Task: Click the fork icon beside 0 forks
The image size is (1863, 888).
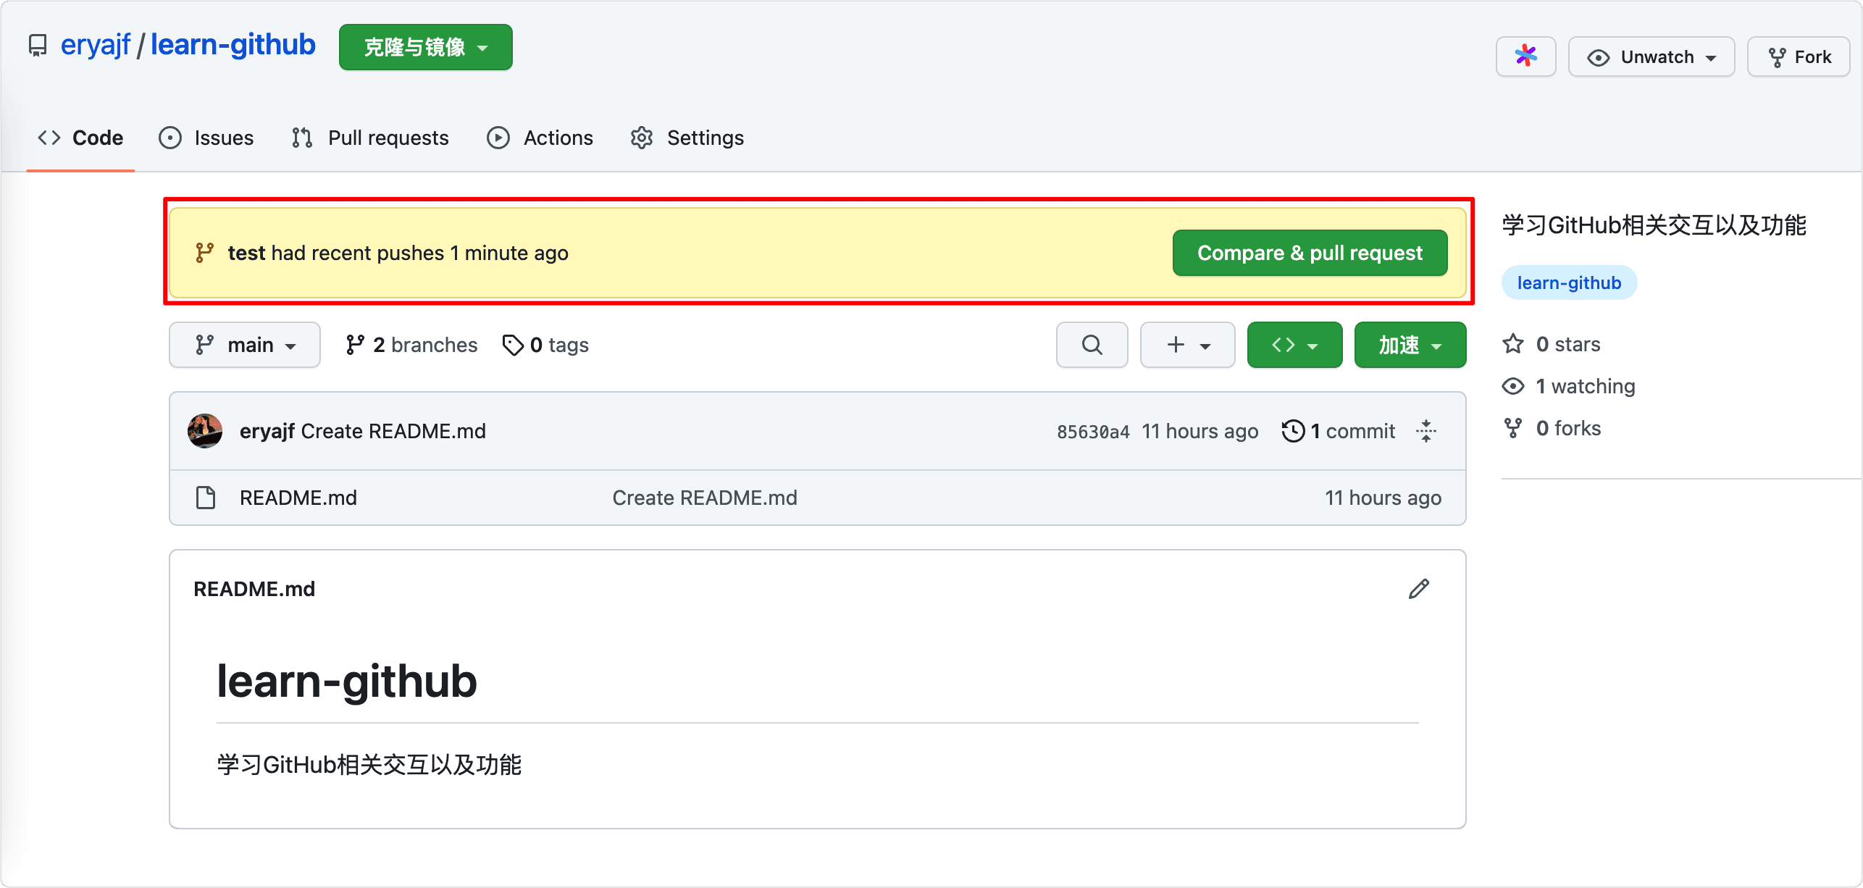Action: pos(1513,428)
